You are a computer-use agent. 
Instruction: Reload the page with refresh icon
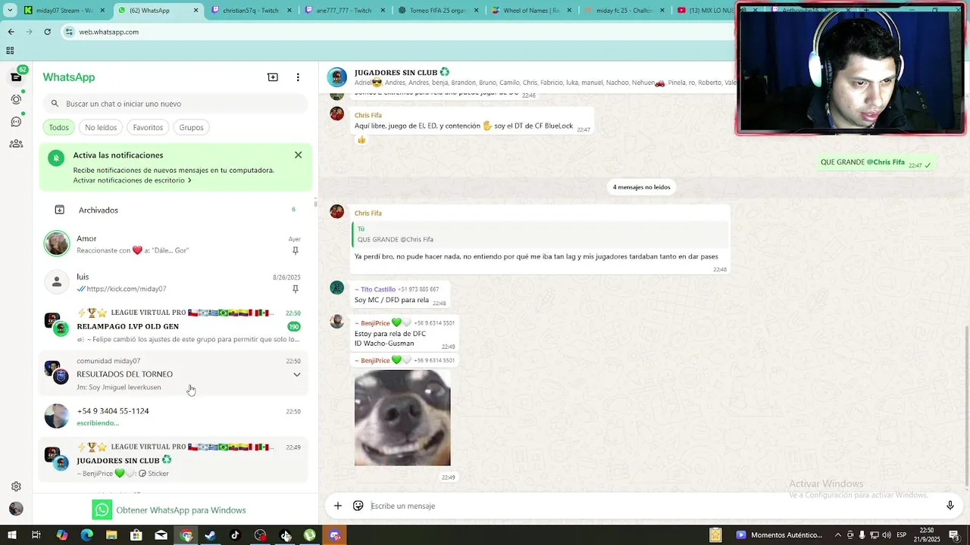tap(47, 32)
